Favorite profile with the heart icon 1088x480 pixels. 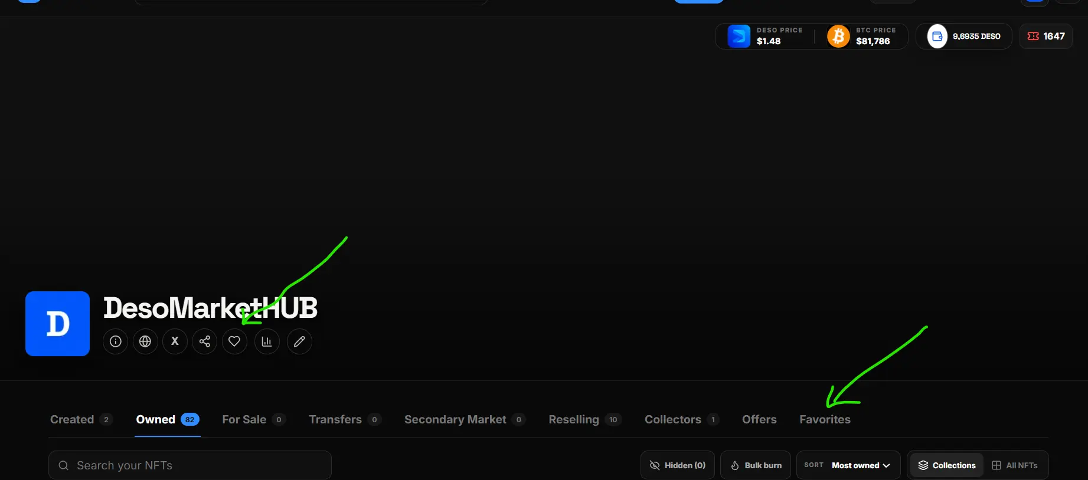[234, 341]
